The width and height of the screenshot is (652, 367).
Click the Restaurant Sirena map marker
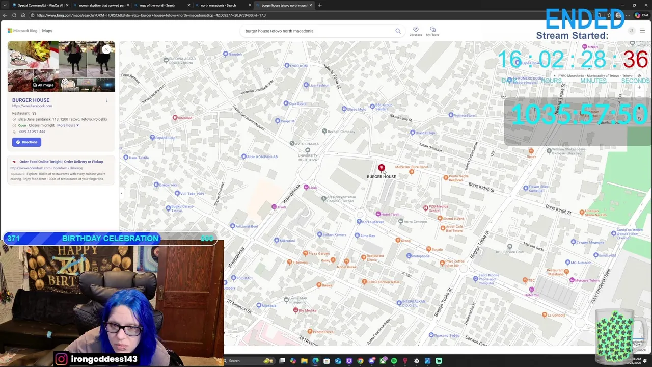pyautogui.click(x=363, y=257)
